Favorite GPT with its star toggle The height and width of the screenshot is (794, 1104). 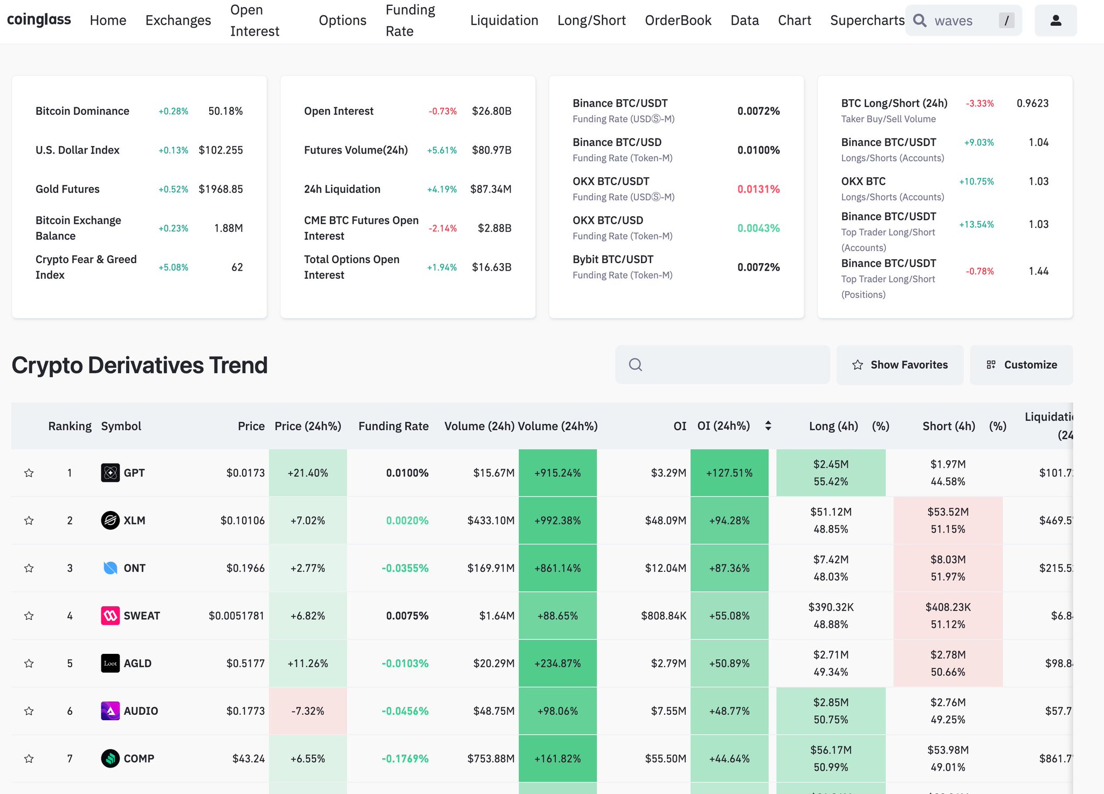pyautogui.click(x=29, y=473)
